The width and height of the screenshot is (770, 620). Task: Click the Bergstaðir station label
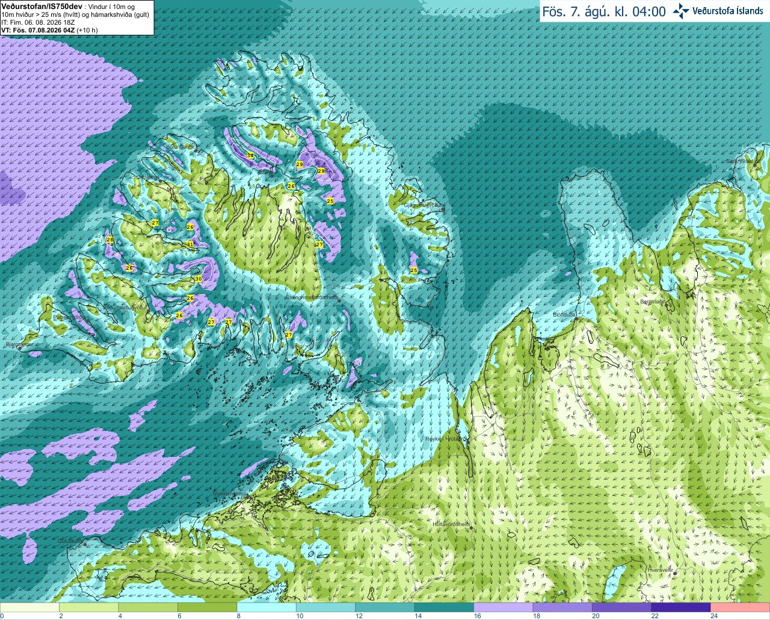pos(653,302)
